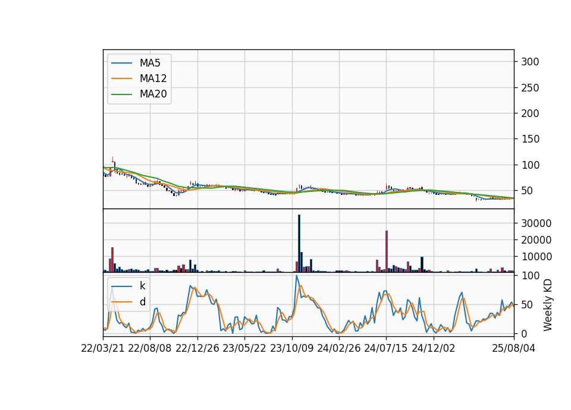571x410 pixels.
Task: Click the blue k legend line
Action: (x=121, y=286)
